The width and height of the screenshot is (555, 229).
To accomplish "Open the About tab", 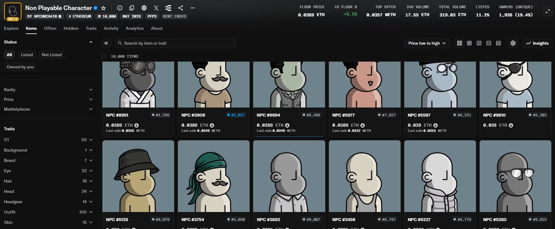I will (x=157, y=28).
